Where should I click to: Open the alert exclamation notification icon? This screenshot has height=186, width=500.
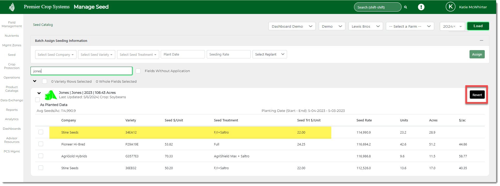[421, 7]
